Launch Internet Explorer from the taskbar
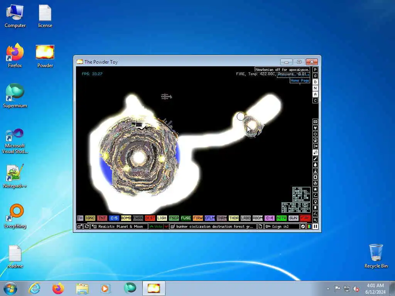395x296 pixels. (x=34, y=288)
